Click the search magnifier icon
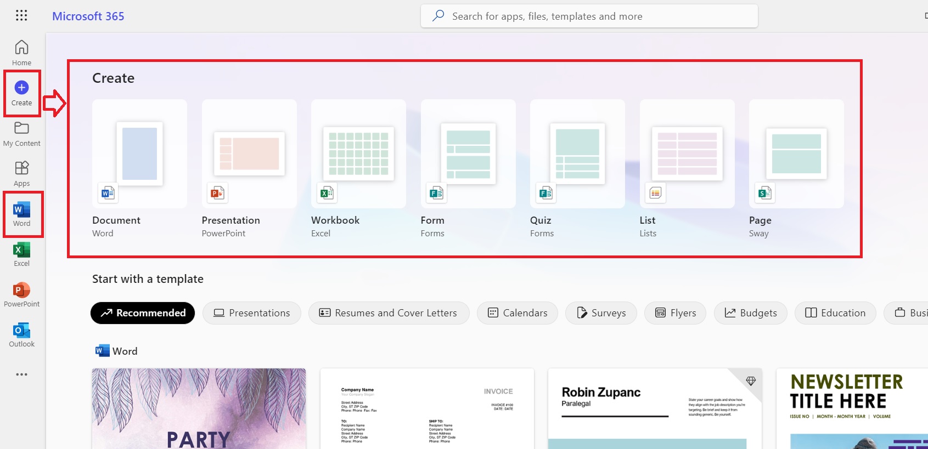 pos(438,16)
